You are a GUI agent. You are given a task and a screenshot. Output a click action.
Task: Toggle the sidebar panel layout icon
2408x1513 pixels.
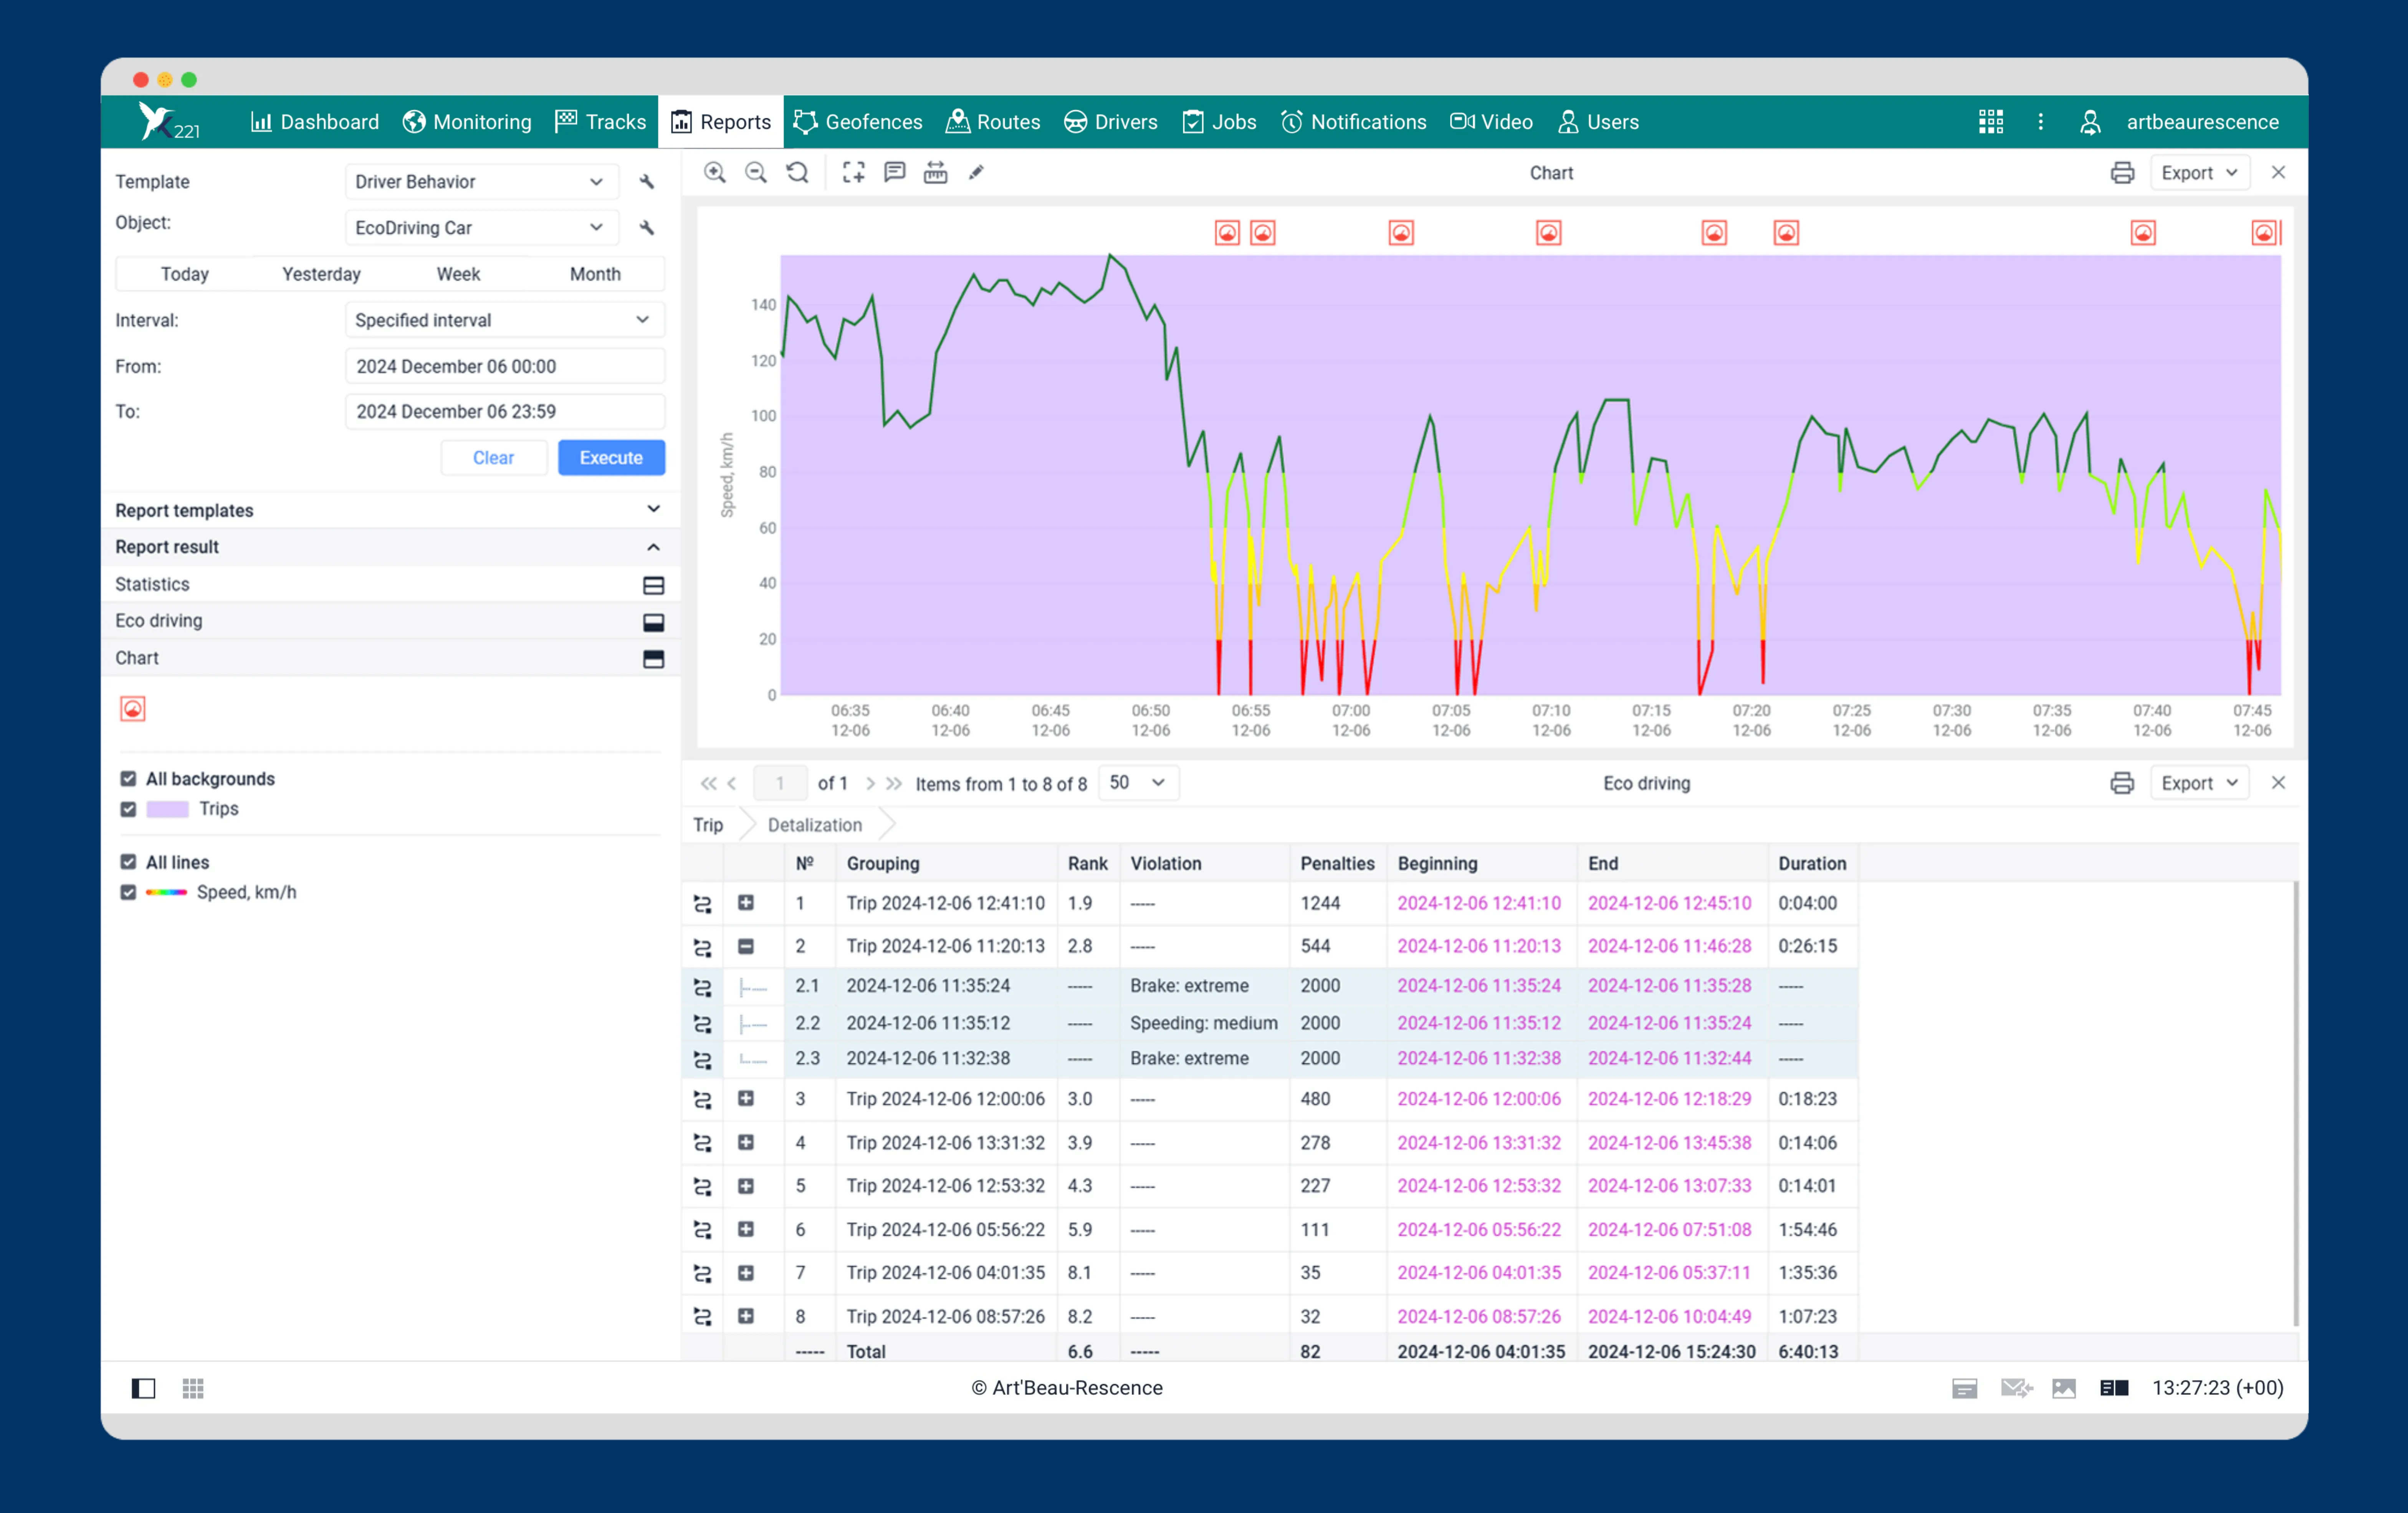coord(143,1388)
